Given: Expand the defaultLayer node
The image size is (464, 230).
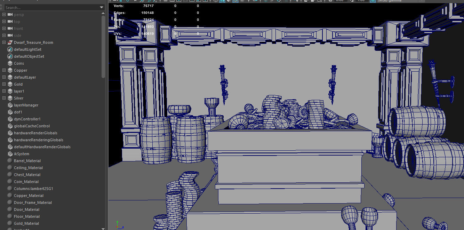Looking at the screenshot, I should click(4, 77).
